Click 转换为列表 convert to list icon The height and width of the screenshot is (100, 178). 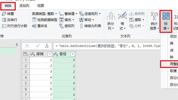coord(81,26)
